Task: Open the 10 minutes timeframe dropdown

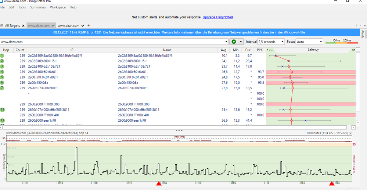Action: [350, 133]
